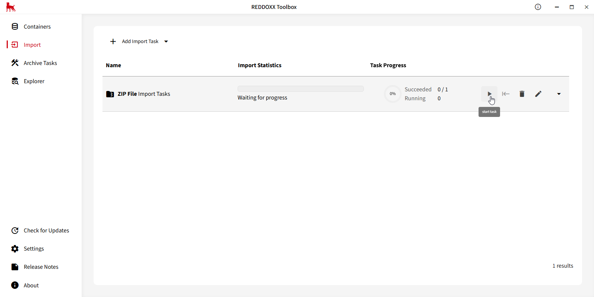Click the reset task arrow icon
Screen dimensions: 594x297
(x=506, y=94)
